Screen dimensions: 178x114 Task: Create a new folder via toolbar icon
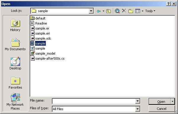pyautogui.click(x=131, y=11)
